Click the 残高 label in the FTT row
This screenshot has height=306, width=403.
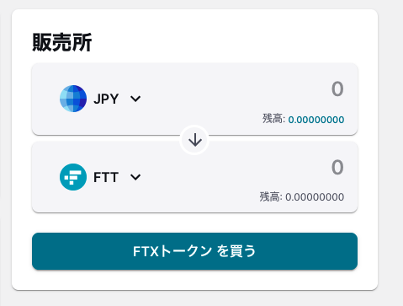271,196
